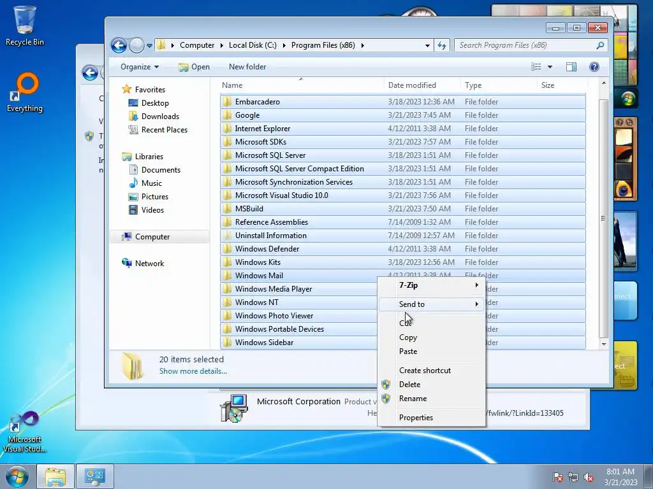Click the Microsoft SDKs folder icon
This screenshot has width=653, height=489.
227,142
